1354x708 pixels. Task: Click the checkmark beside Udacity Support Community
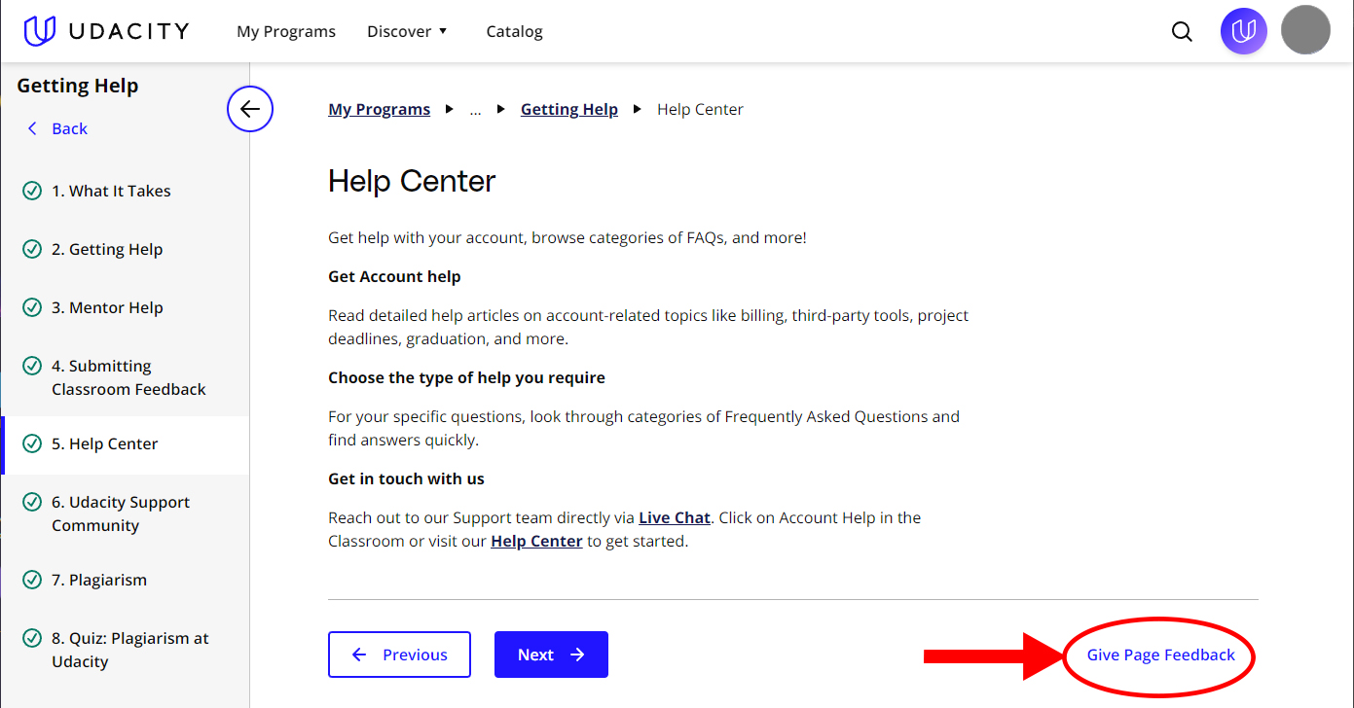(x=32, y=502)
